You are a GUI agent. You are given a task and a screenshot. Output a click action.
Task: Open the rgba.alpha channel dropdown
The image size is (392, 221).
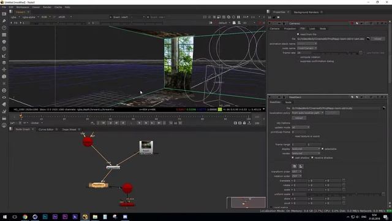(31, 17)
